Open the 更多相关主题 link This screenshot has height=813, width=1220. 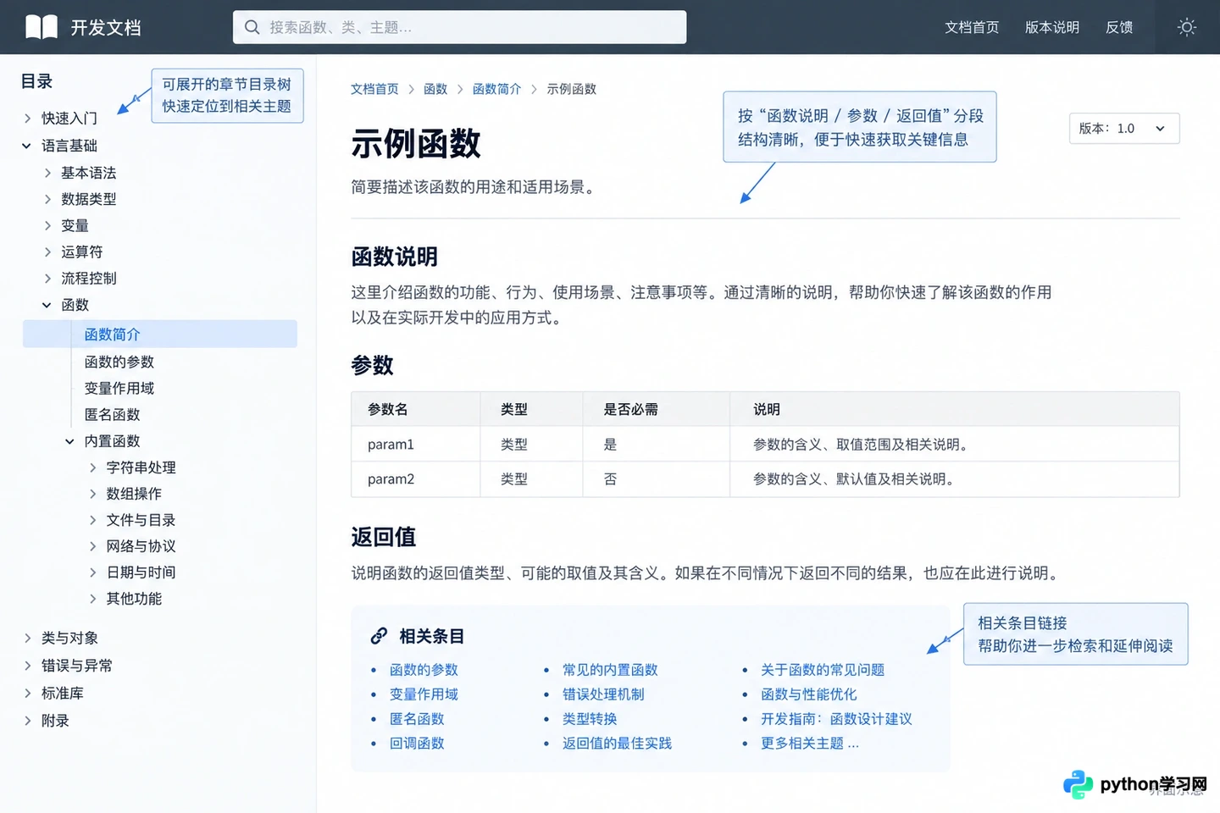[x=810, y=744]
